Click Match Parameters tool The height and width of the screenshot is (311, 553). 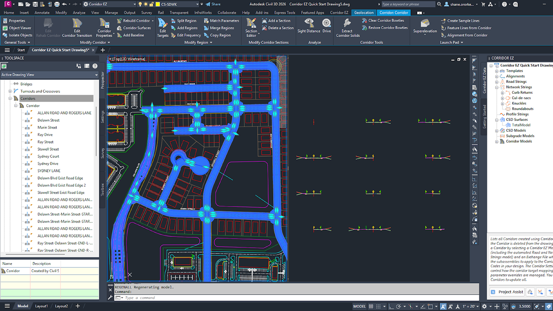pos(221,21)
